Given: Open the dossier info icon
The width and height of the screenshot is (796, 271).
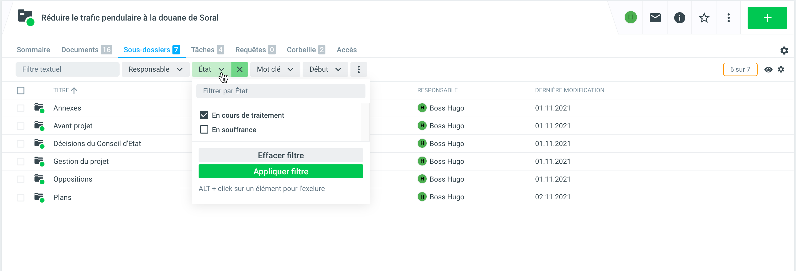Looking at the screenshot, I should tap(679, 18).
